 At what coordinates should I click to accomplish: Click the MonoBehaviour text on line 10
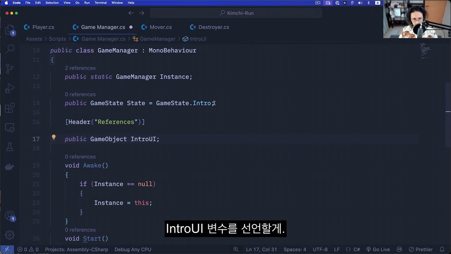[172, 50]
